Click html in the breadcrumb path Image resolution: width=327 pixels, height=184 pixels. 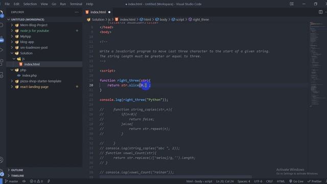pos(148,19)
